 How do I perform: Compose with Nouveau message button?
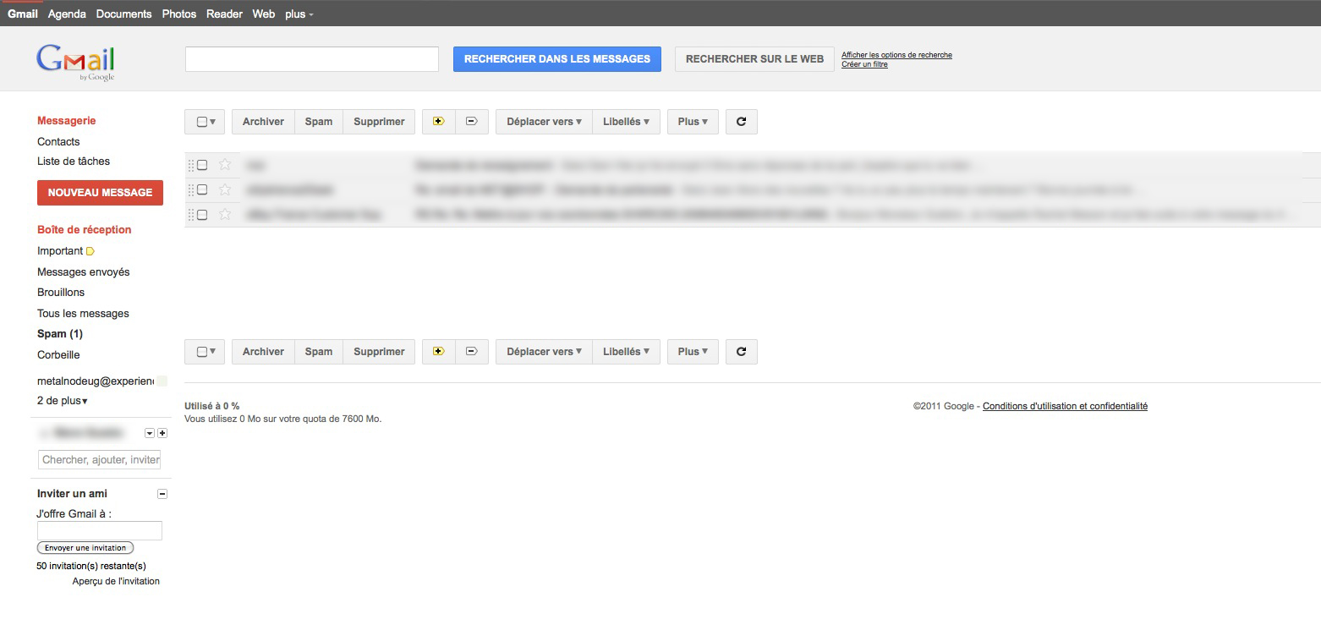point(100,193)
